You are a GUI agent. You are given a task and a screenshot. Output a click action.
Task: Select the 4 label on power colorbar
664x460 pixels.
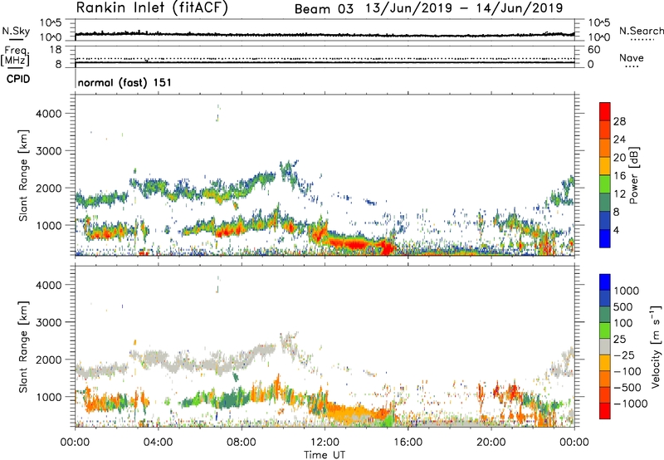pyautogui.click(x=617, y=230)
